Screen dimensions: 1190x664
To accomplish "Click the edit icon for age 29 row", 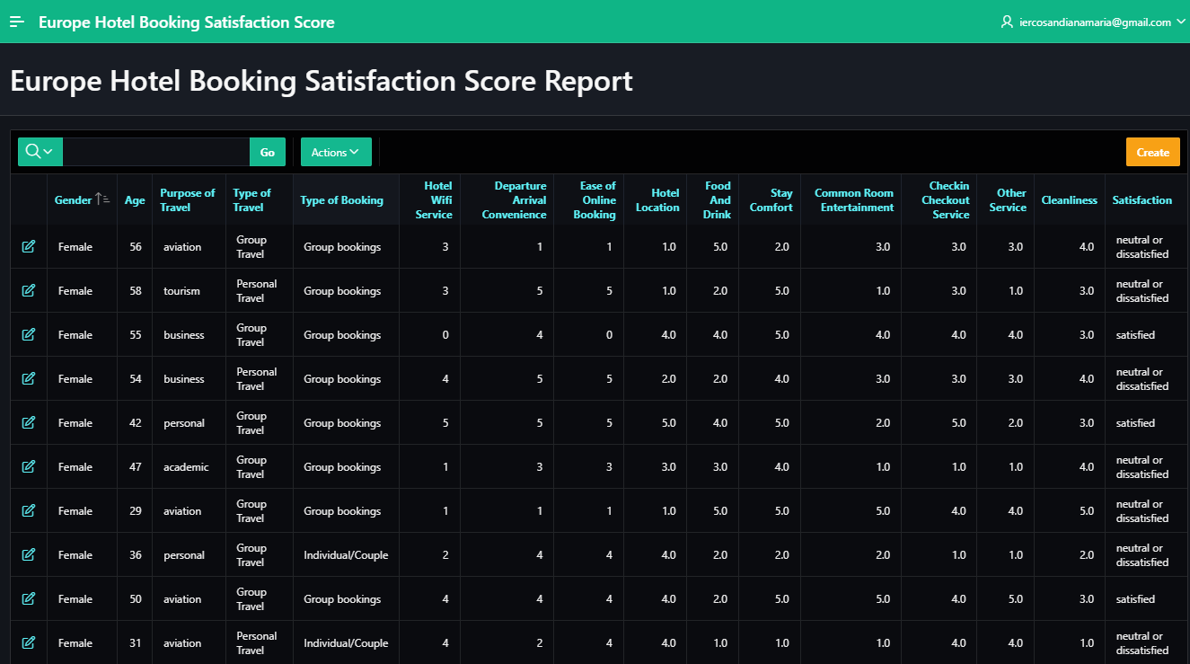I will tap(29, 510).
